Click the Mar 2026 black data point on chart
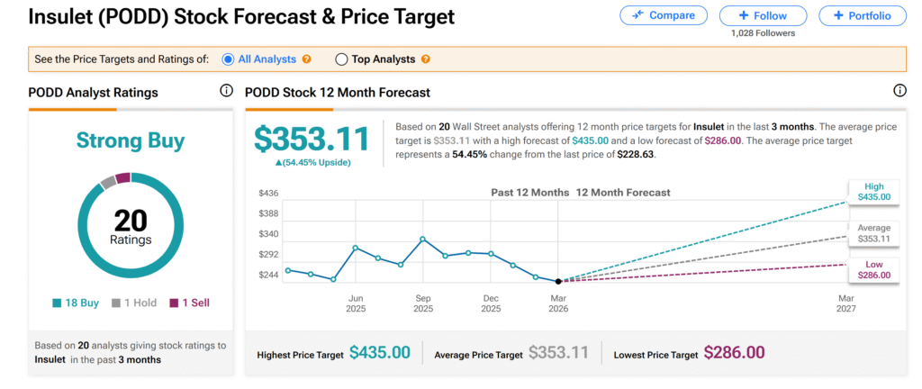Viewport: 922px width, 389px height. [x=558, y=282]
